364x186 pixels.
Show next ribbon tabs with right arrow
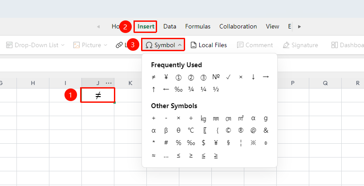(x=299, y=26)
